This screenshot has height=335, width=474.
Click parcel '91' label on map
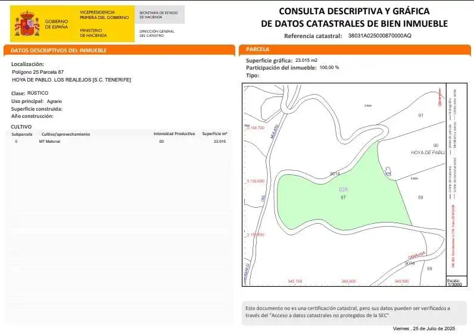421,115
